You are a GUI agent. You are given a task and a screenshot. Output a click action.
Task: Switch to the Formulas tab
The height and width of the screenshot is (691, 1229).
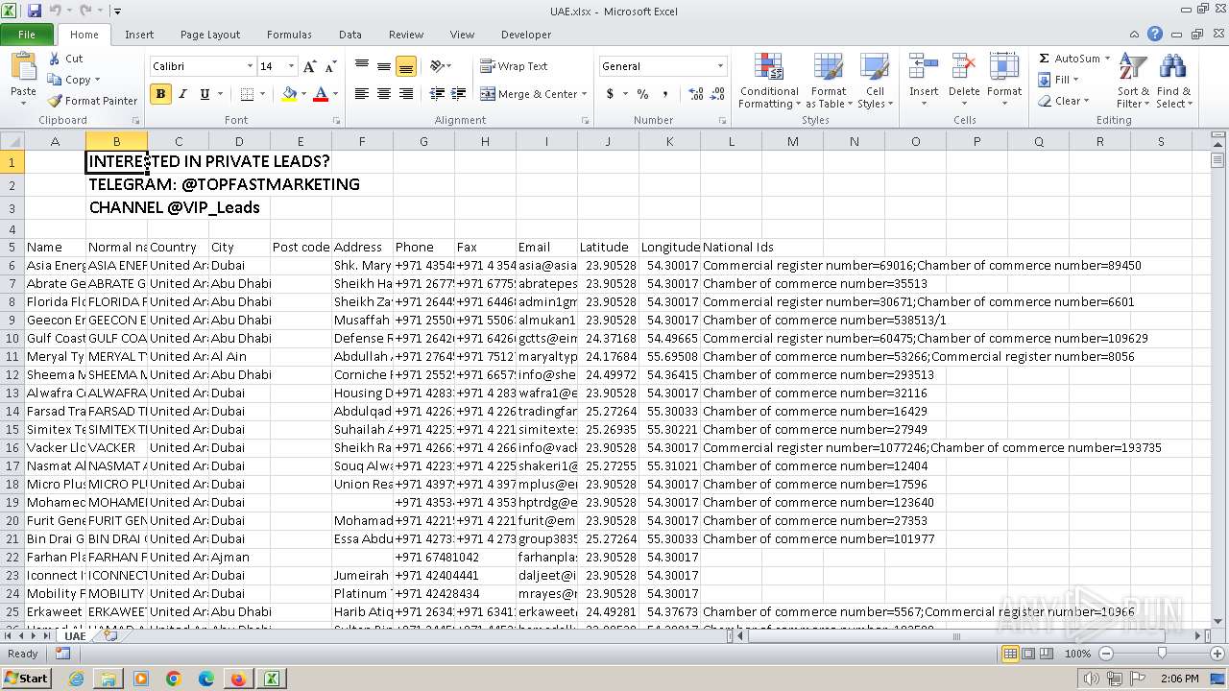[289, 35]
